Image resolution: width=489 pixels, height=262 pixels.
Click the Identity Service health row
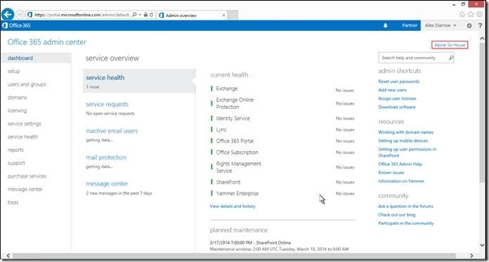(282, 118)
